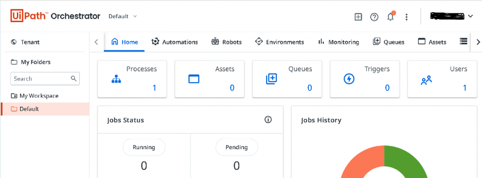The height and width of the screenshot is (178, 482).
Task: Collapse sidebar with the left chevron
Action: (96, 42)
